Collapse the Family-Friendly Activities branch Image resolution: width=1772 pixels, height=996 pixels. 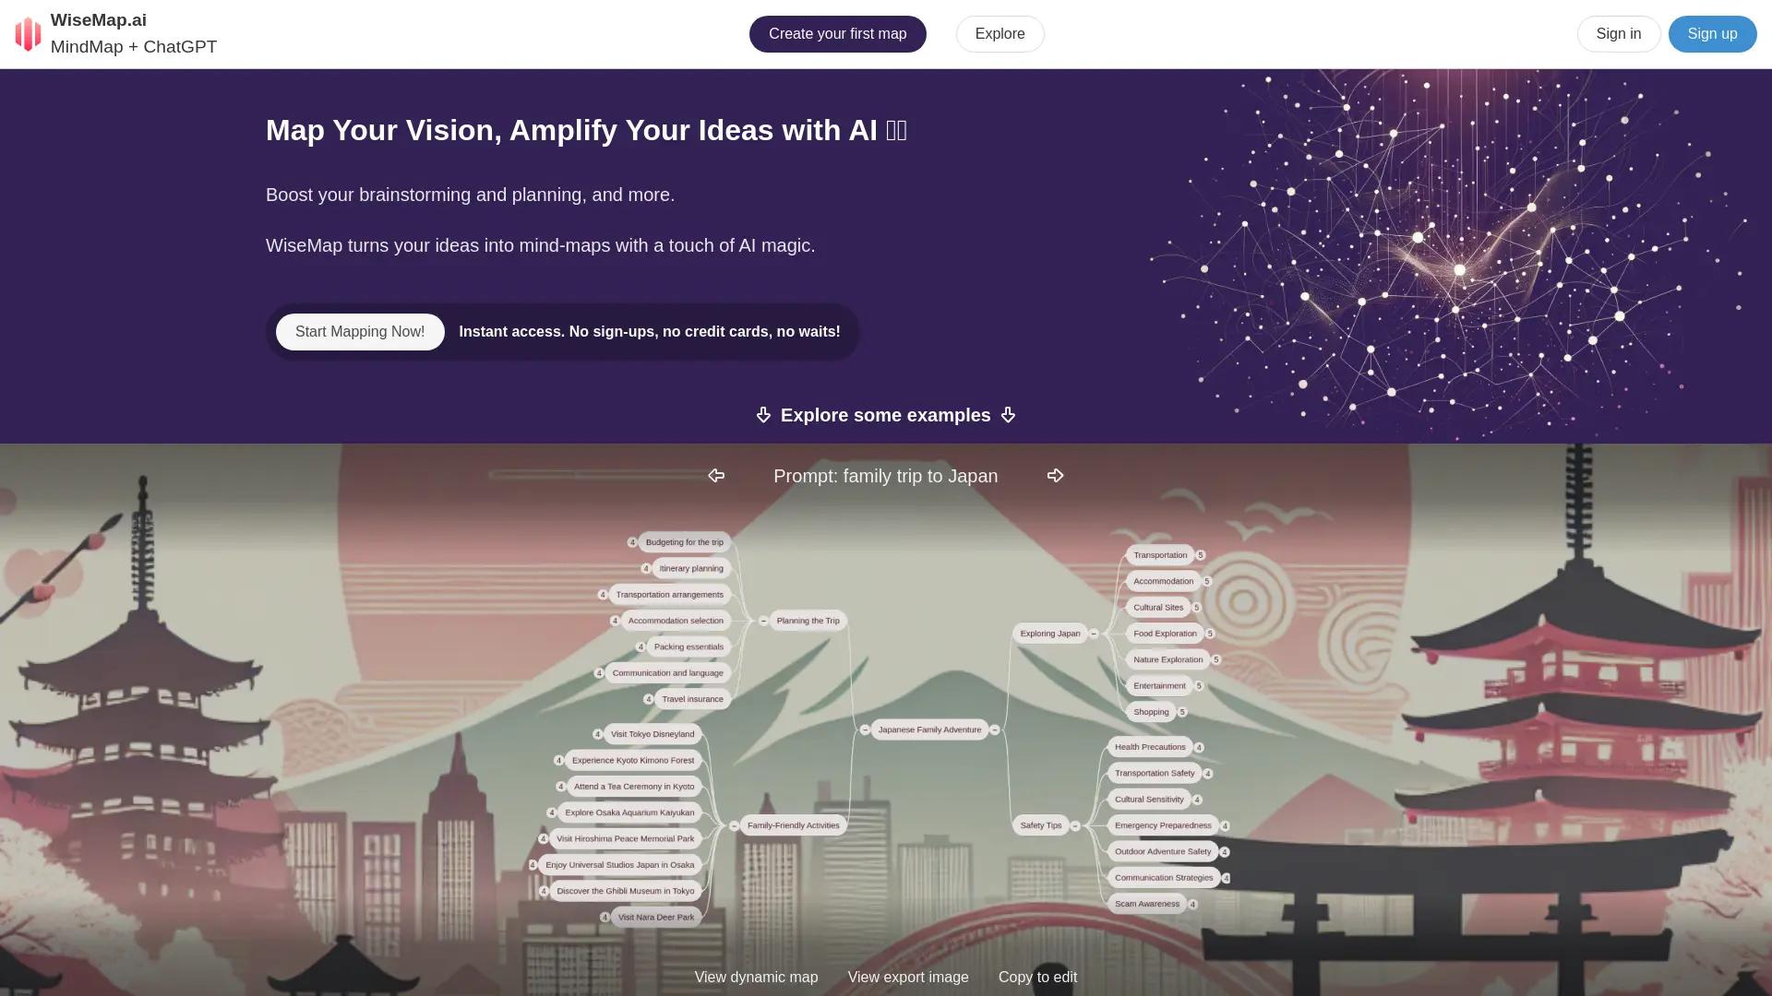(x=734, y=825)
